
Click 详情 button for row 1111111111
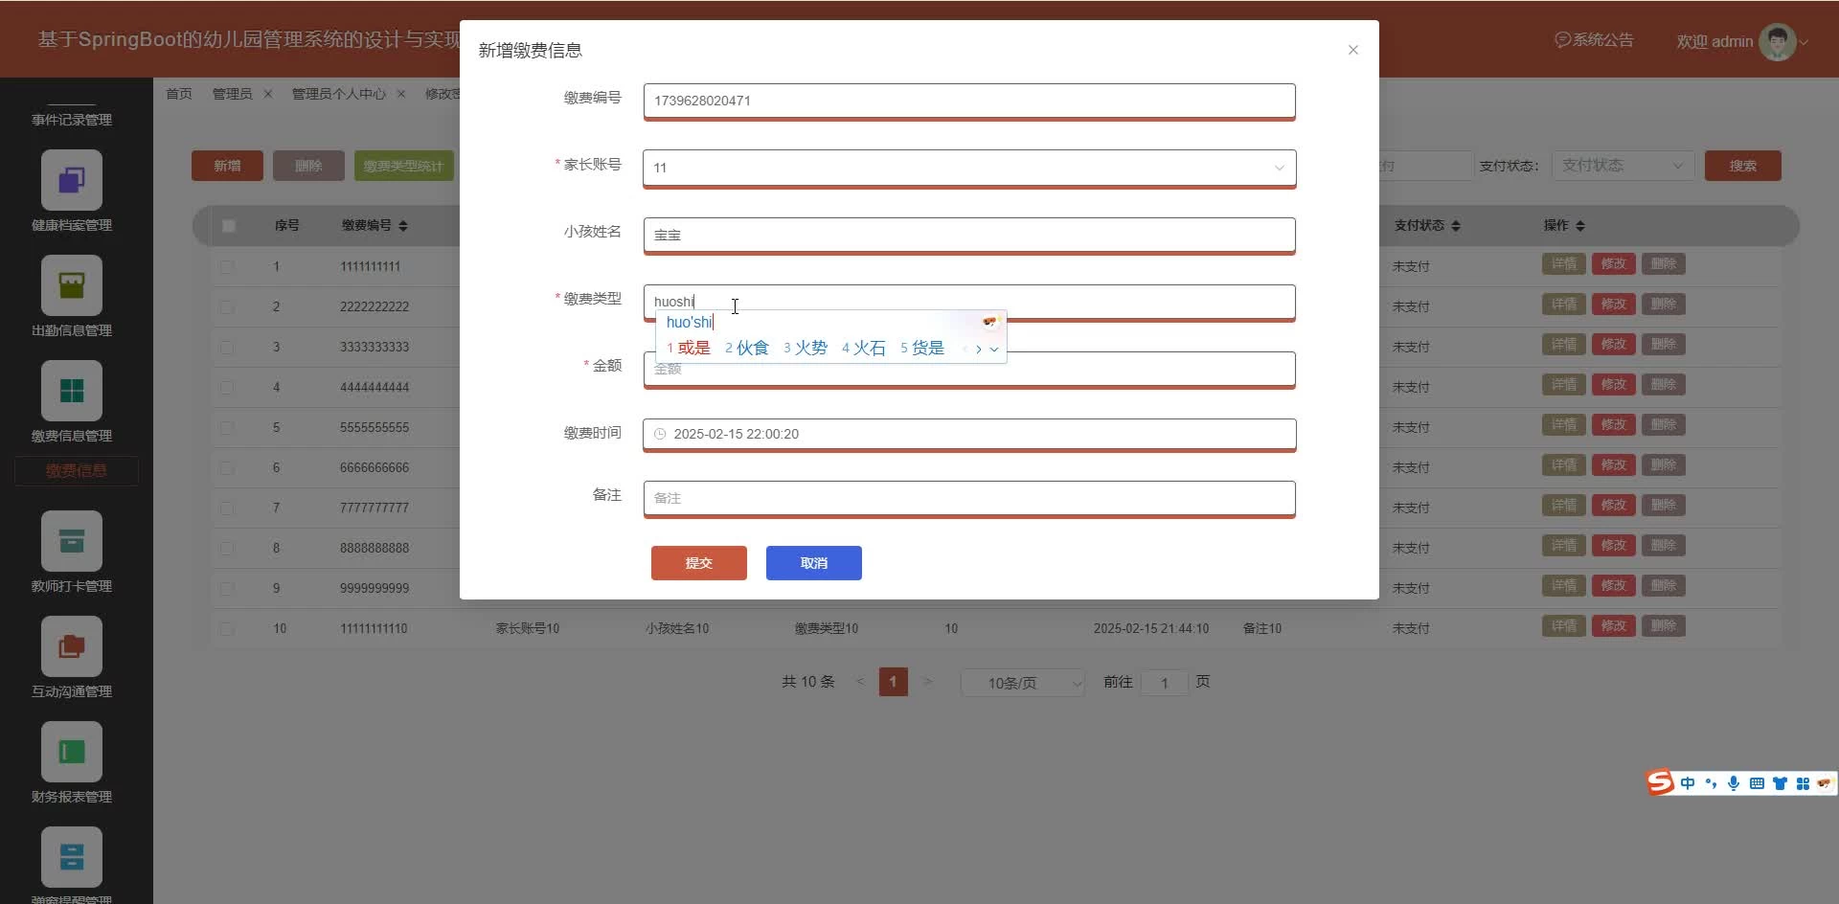(1564, 264)
